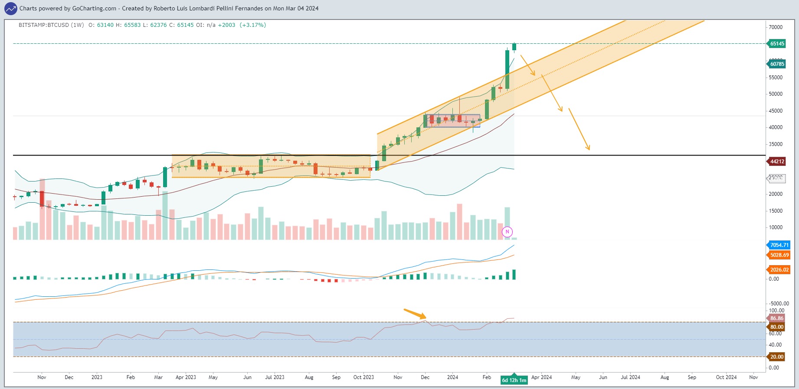799x389 pixels.
Task: Click the GoCharting logo icon
Action: tap(10, 8)
